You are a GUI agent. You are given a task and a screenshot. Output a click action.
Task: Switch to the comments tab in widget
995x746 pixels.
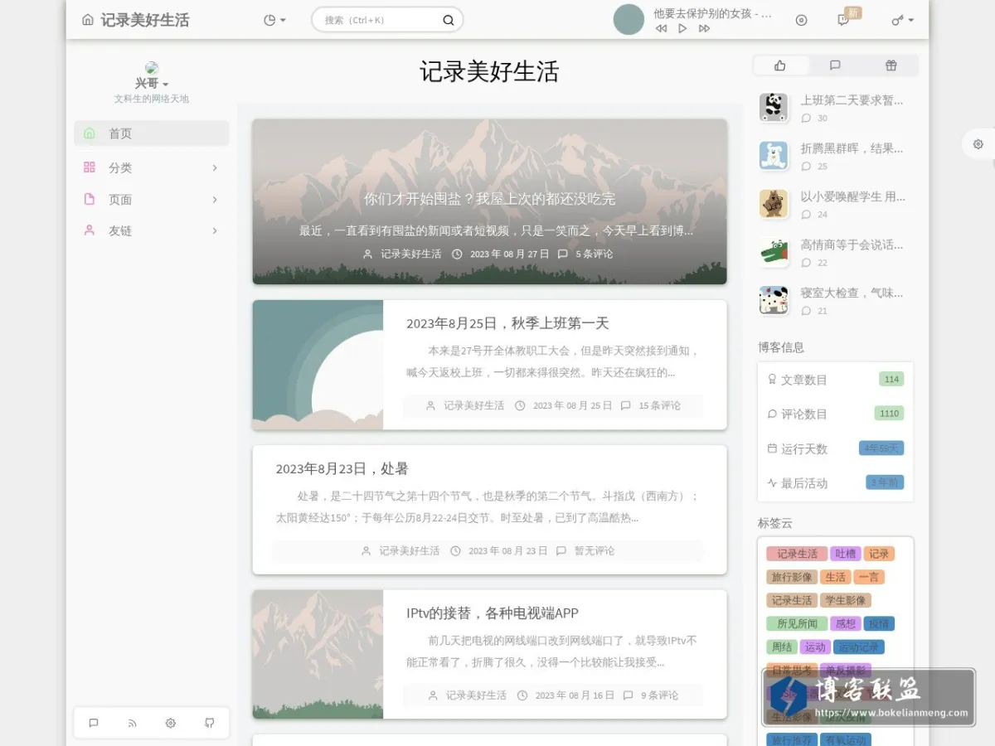pos(835,65)
